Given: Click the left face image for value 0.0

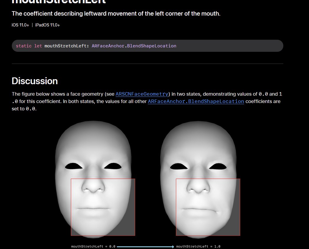Looking at the screenshot, I should click(93, 179).
